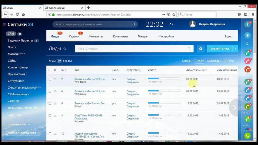Screen dimensions: 258x145
Task: Add Leads page to favorites star
Action: point(65,49)
